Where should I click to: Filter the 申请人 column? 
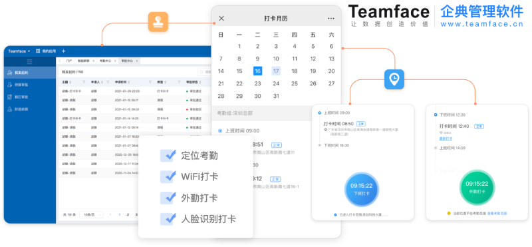click(108, 82)
